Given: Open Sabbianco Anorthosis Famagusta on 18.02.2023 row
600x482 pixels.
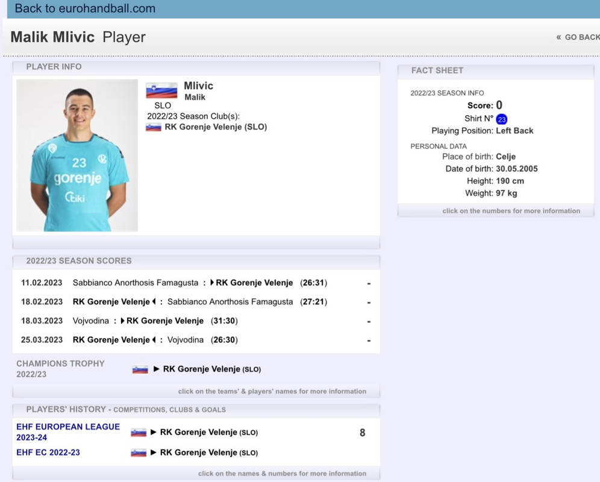Looking at the screenshot, I should pyautogui.click(x=230, y=302).
